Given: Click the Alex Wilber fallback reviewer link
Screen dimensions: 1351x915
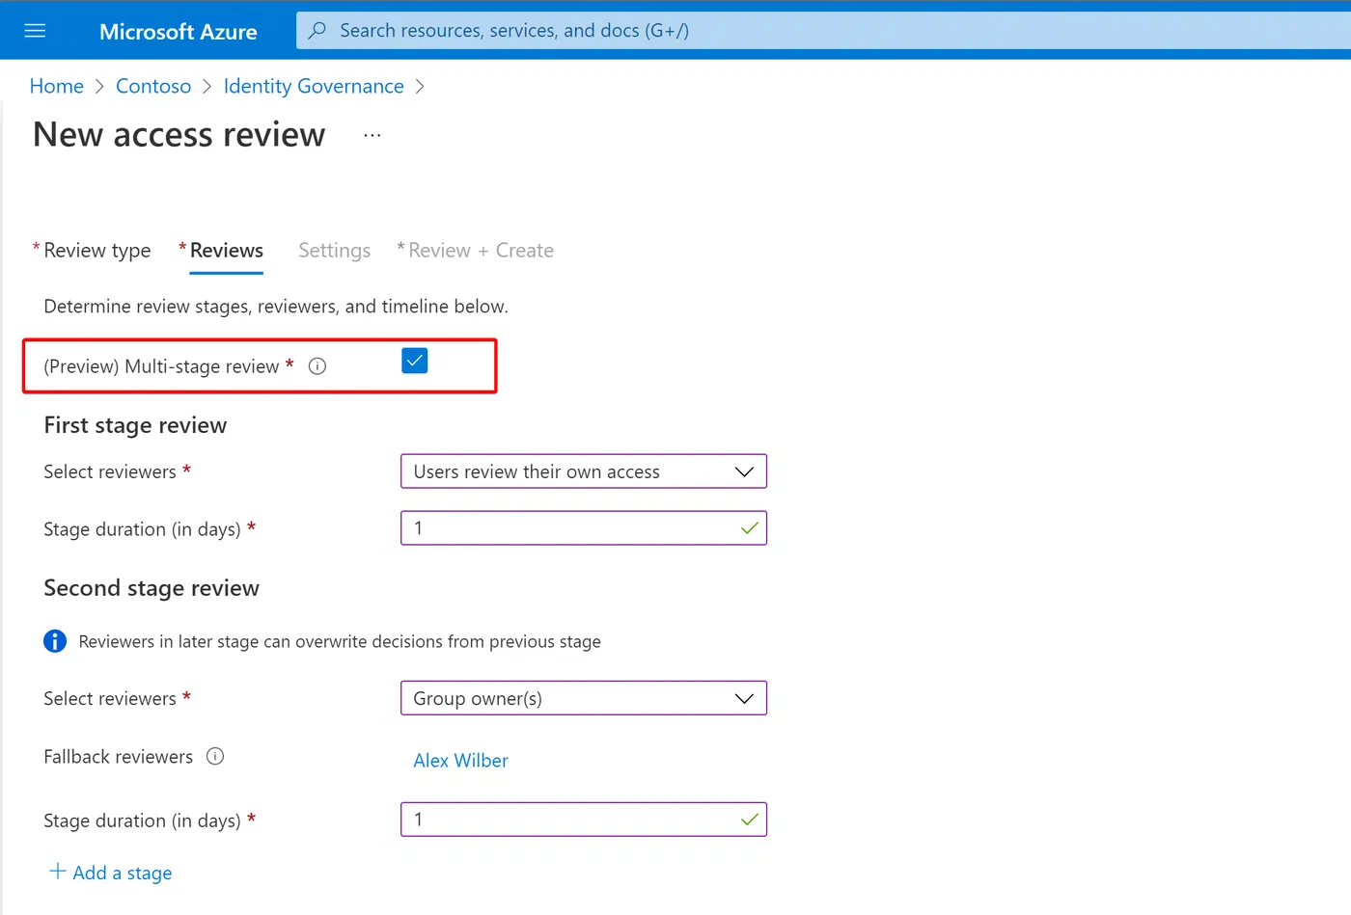Looking at the screenshot, I should (x=461, y=761).
